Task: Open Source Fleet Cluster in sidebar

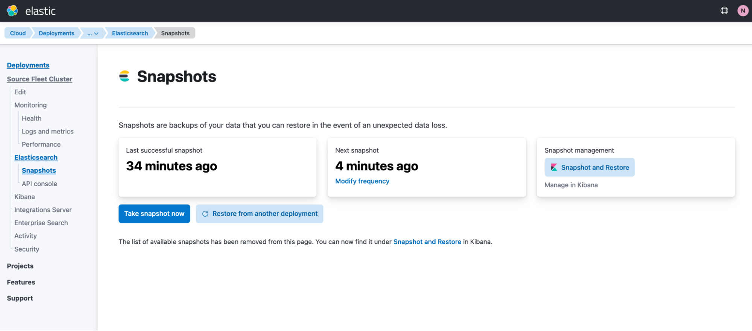Action: point(39,79)
